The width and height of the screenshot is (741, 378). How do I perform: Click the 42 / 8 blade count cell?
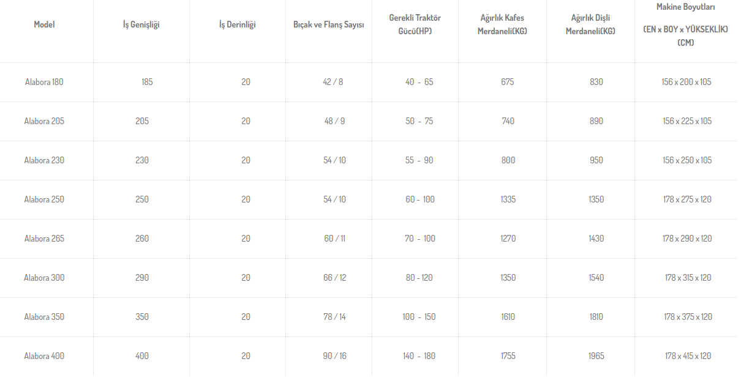click(333, 82)
